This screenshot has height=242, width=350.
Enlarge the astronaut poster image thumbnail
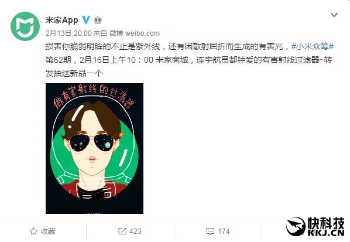pos(94,148)
